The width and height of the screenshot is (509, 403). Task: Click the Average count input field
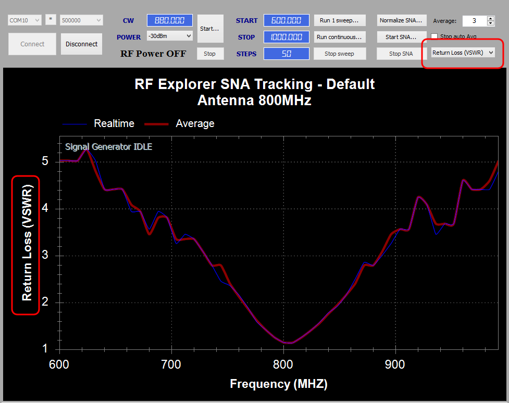tap(475, 21)
